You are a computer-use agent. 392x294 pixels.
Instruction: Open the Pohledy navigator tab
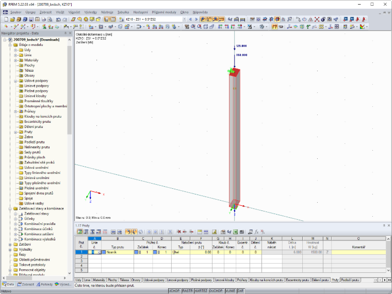pyautogui.click(x=44, y=284)
